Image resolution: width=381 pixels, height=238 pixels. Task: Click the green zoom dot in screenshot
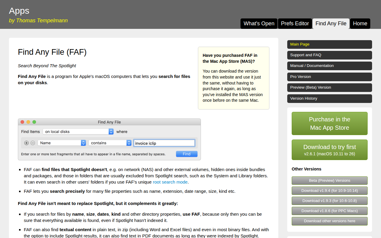pyautogui.click(x=34, y=122)
